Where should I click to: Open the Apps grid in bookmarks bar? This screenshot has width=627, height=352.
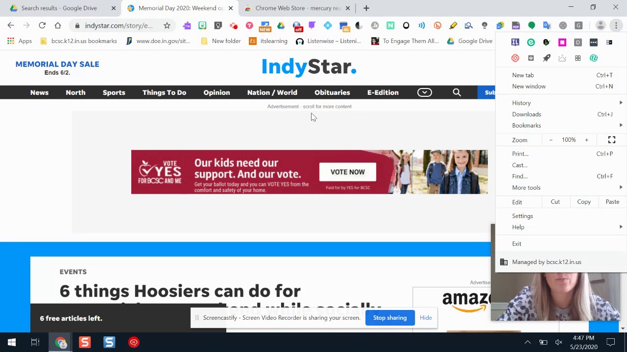[19, 41]
